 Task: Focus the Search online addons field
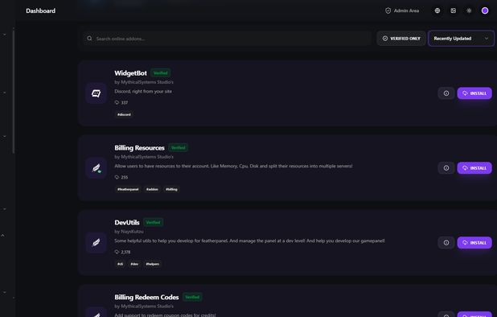(228, 39)
